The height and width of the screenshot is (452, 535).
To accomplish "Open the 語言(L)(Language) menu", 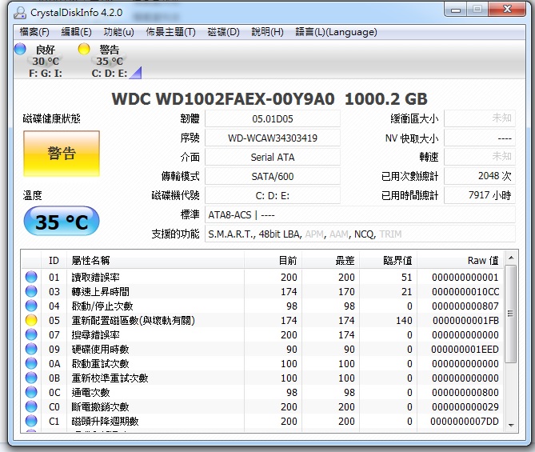I will (x=336, y=32).
